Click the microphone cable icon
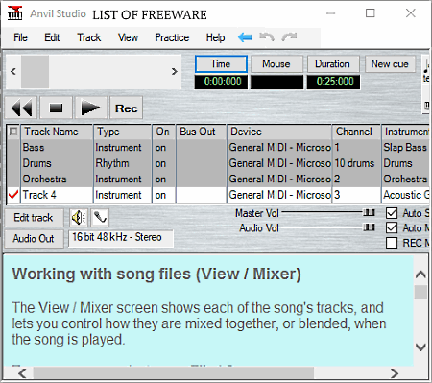The image size is (432, 383). 100,218
